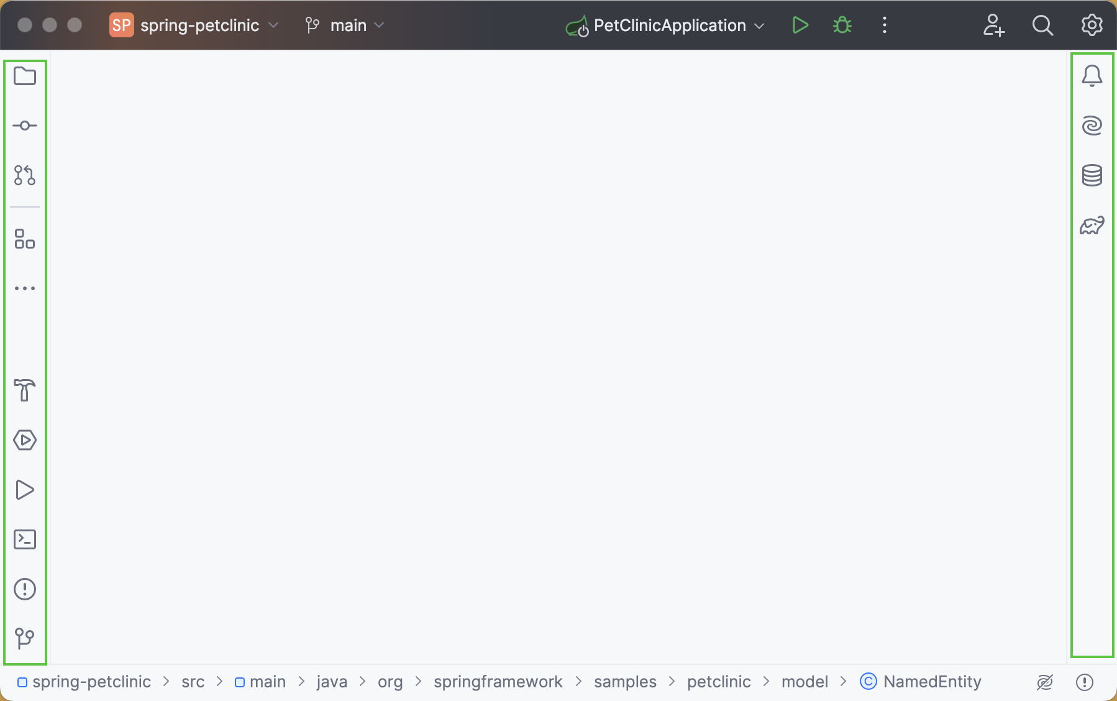
Task: Open the Database tool window
Action: point(1093,175)
